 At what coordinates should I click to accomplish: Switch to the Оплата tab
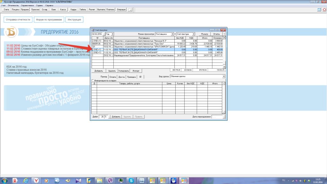click(x=113, y=77)
